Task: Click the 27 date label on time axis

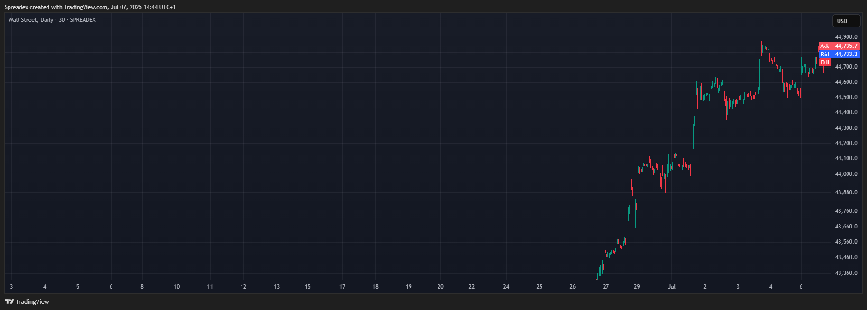Action: (x=606, y=287)
